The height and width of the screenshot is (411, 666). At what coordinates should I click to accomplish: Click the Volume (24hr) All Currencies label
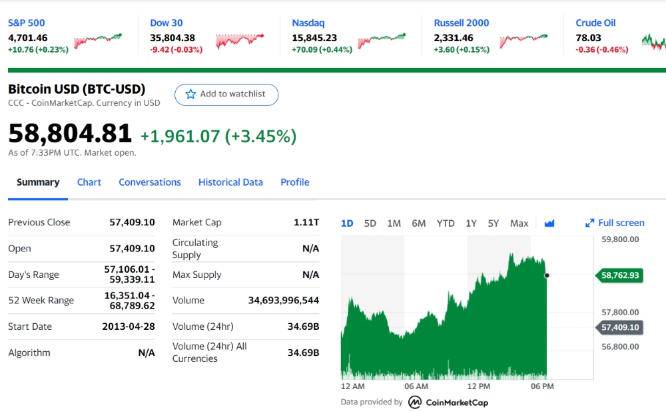click(209, 352)
